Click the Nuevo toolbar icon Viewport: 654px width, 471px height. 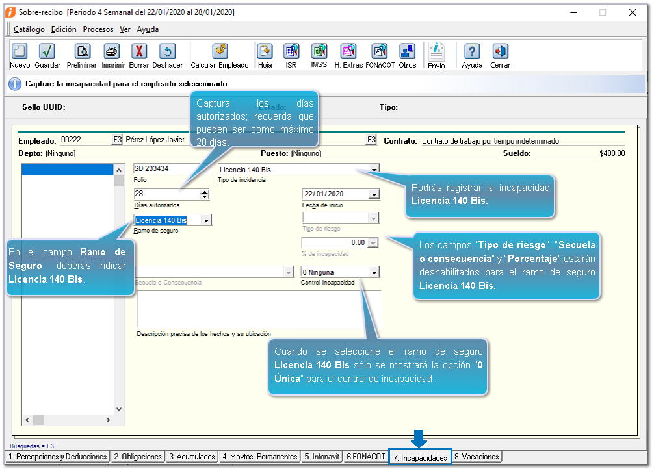tap(20, 52)
